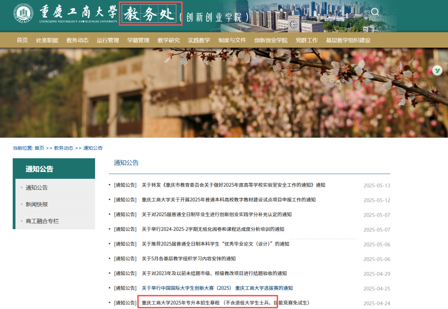Open the 学籍管理 menu
The width and height of the screenshot is (448, 309).
pos(138,40)
